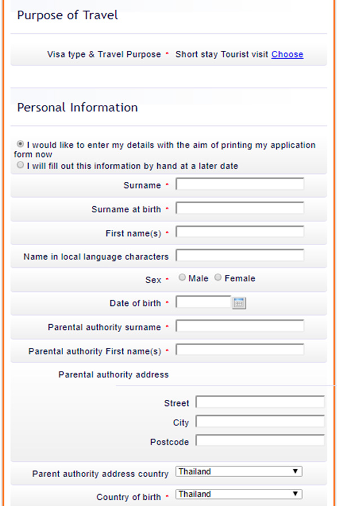Select fill out information by hand later

(20, 165)
